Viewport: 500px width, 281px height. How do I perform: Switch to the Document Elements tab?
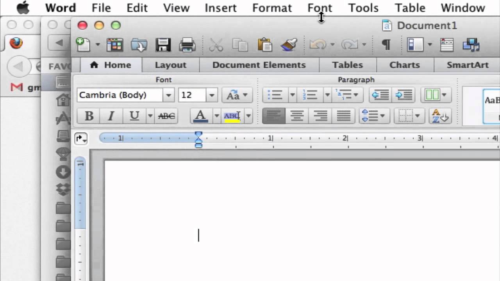tap(259, 65)
